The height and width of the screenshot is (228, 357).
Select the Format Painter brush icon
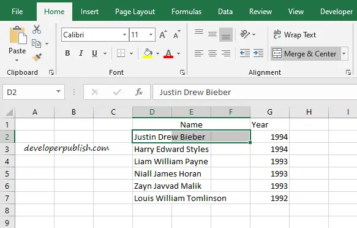[x=37, y=58]
